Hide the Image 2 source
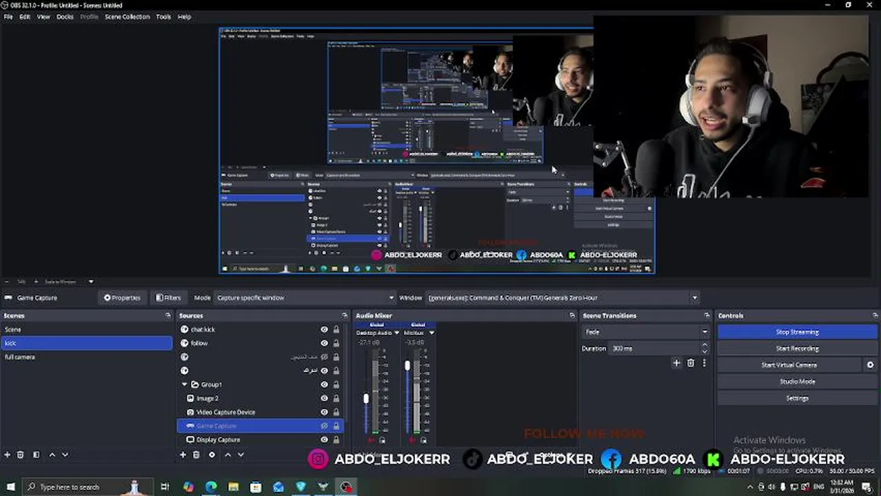 [x=324, y=398]
